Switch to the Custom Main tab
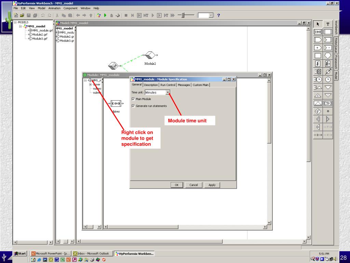 (201, 85)
